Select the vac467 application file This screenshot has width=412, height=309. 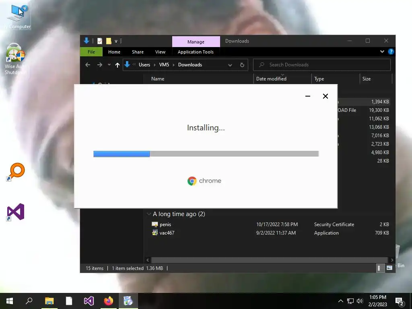tap(167, 233)
